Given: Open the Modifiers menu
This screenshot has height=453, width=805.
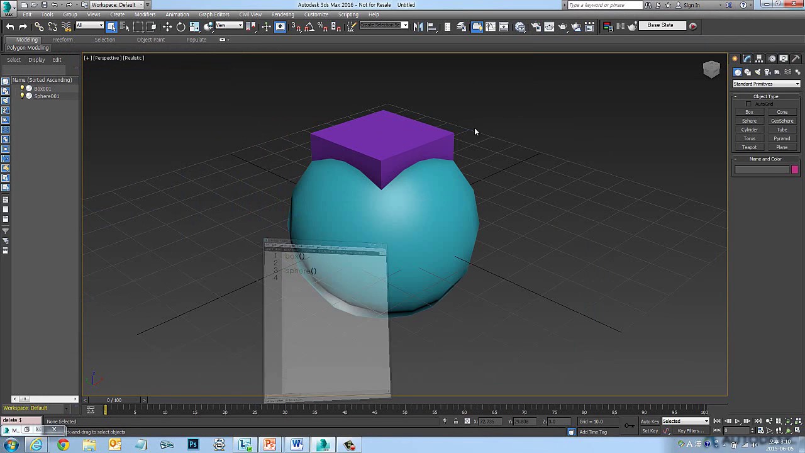Looking at the screenshot, I should (145, 14).
